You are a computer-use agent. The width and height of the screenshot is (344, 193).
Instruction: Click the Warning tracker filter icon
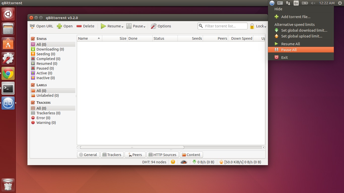(x=33, y=123)
